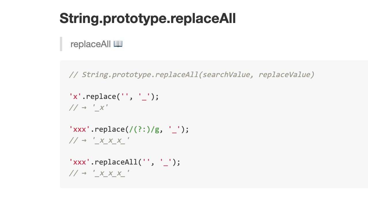Click the '_' string in the 'x'.replace call
368x199 pixels.
tap(144, 97)
